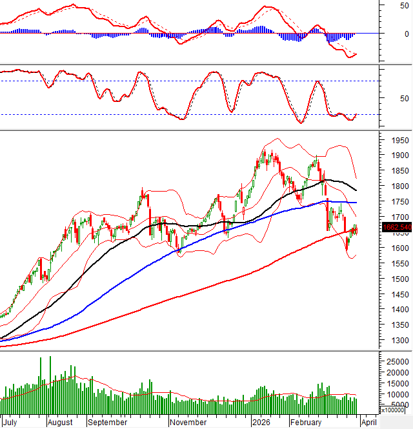
Task: Click the current price label 1662.540
Action: 396,227
